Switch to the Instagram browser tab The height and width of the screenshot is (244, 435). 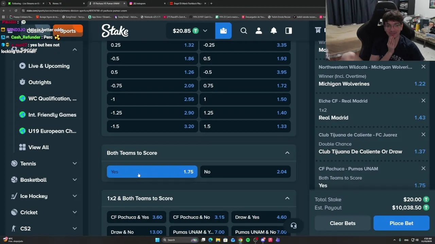coord(147,3)
